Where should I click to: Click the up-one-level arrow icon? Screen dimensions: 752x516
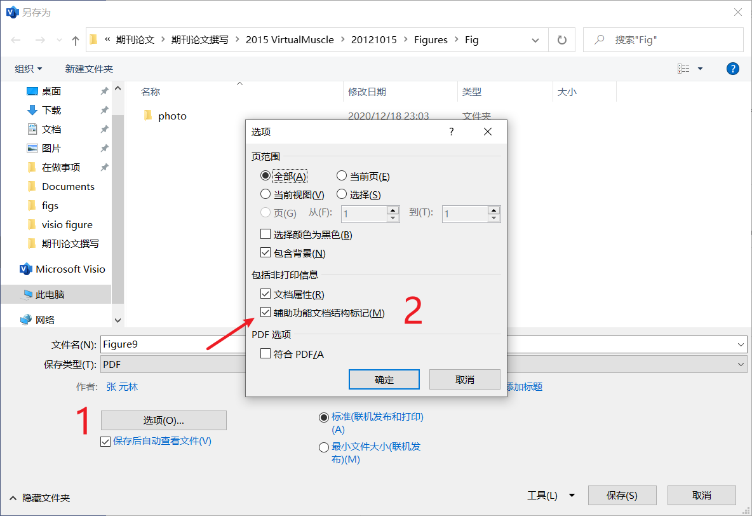click(x=74, y=39)
